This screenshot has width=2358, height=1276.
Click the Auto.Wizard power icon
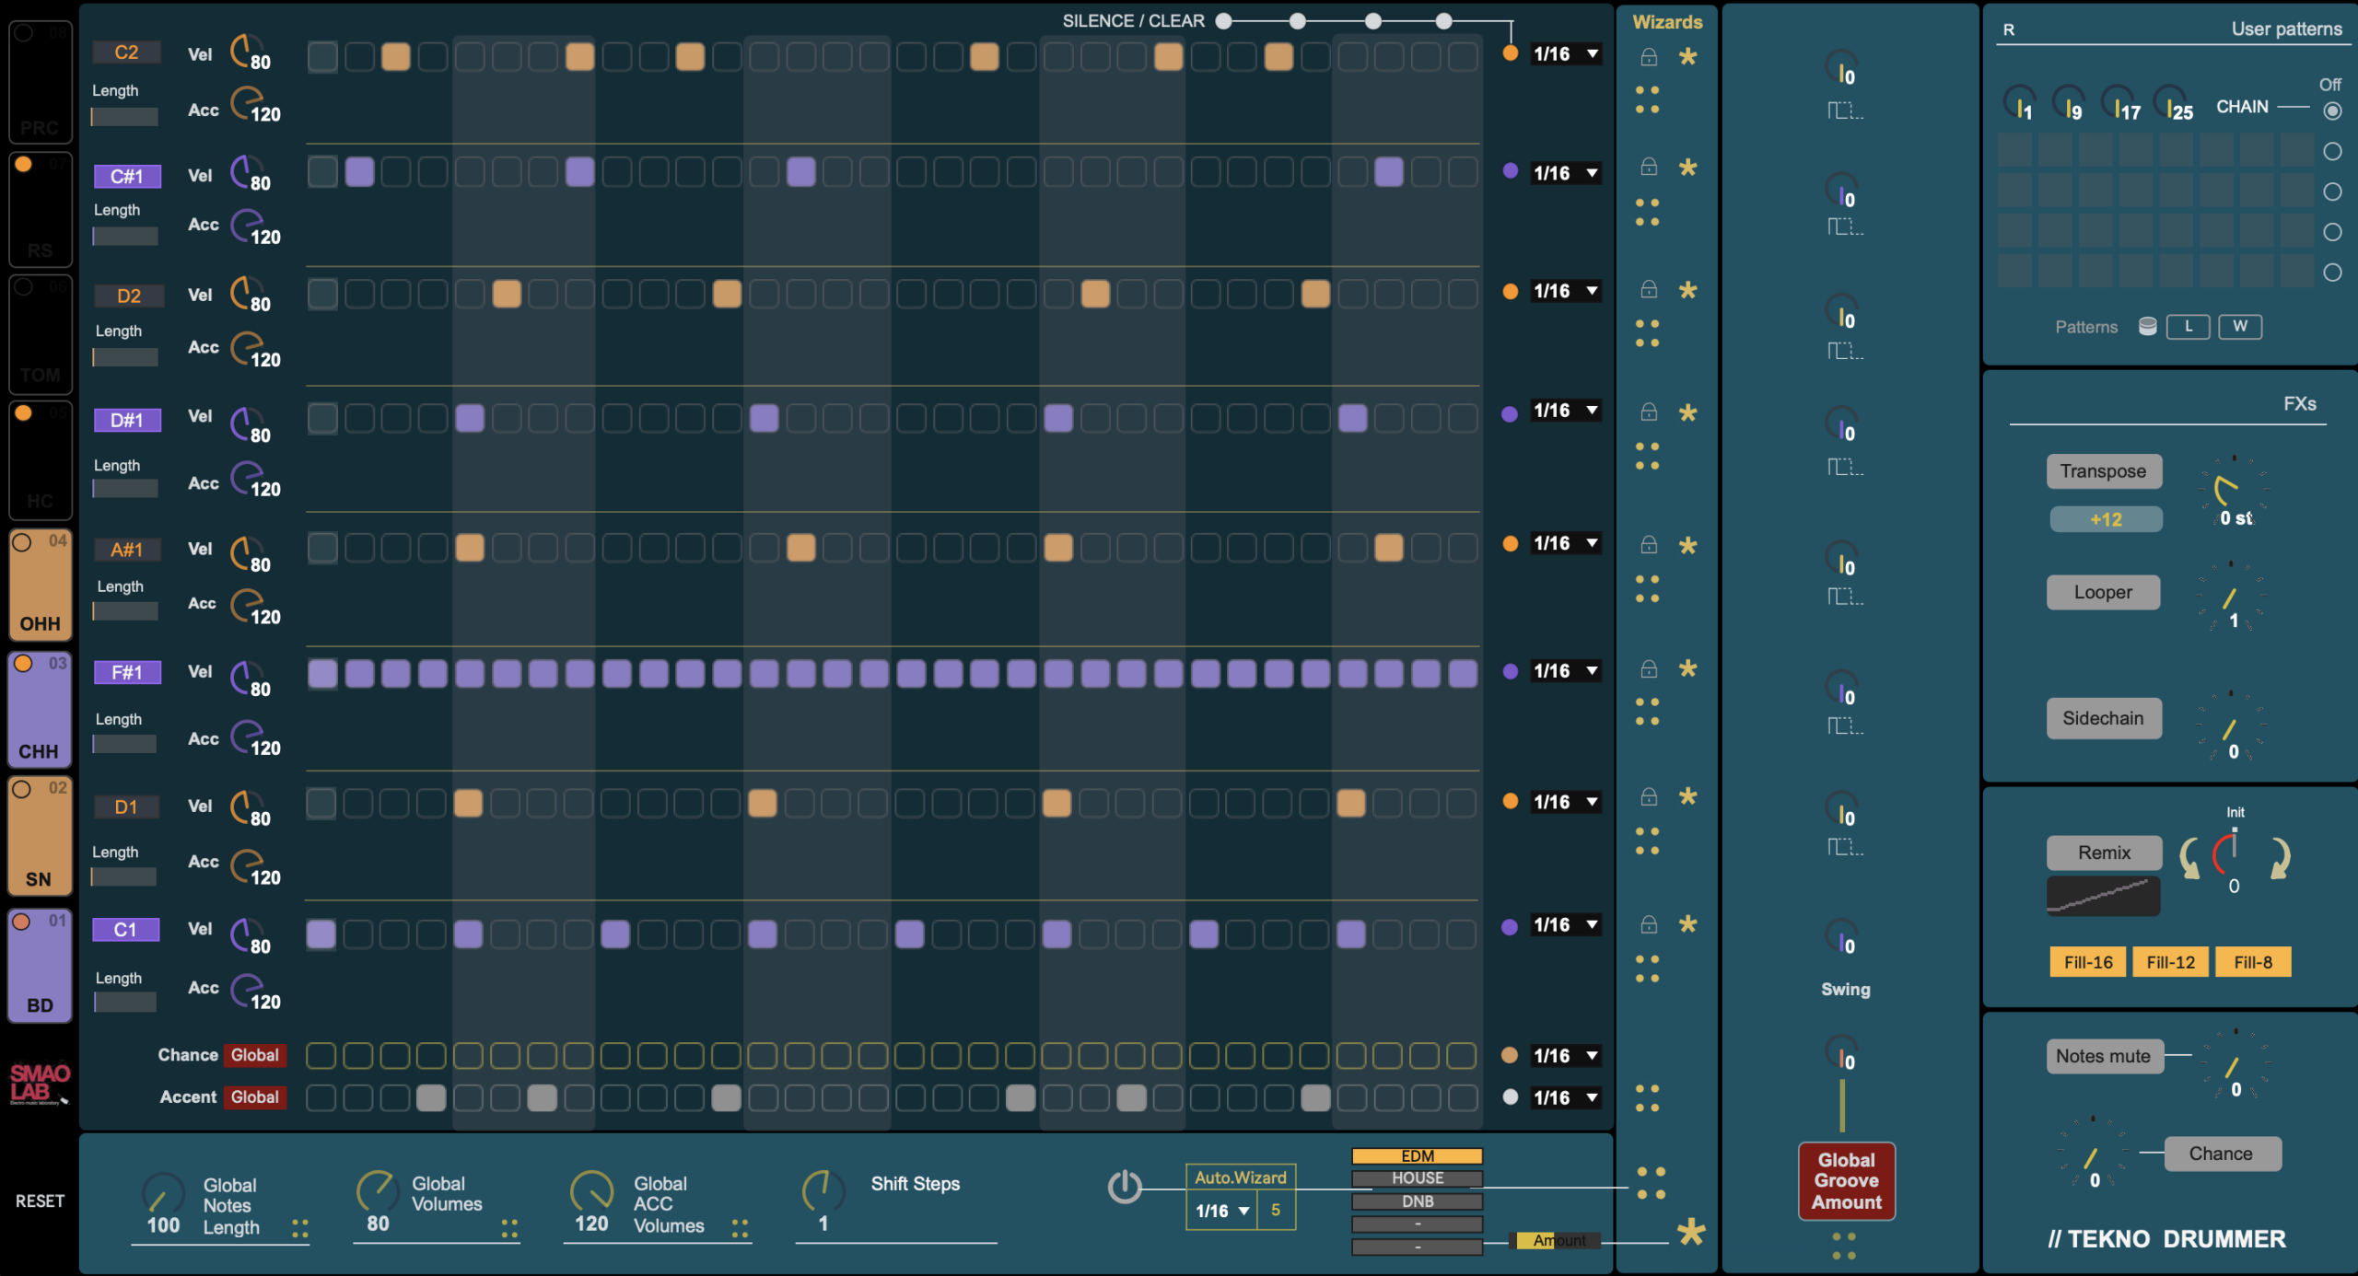tap(1124, 1187)
